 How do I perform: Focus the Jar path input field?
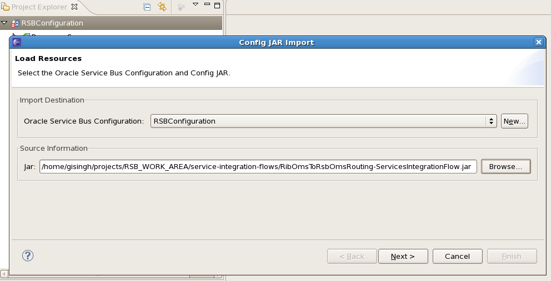[x=258, y=167]
